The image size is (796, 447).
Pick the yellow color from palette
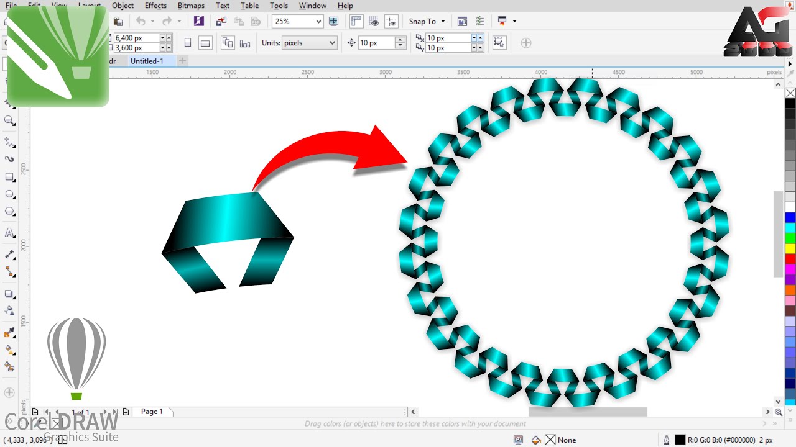790,248
